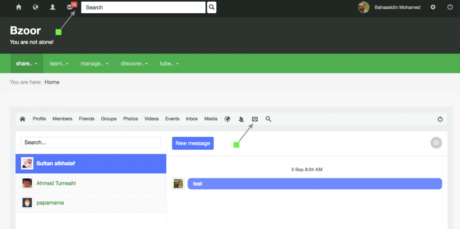Open the Groups menu item
This screenshot has width=460, height=229.
(x=109, y=119)
